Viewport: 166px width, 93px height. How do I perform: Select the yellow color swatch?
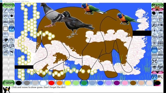point(68,83)
